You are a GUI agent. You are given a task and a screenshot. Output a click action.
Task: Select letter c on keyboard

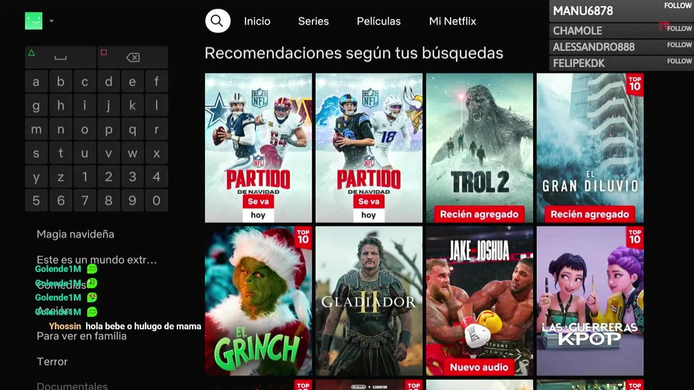[85, 82]
